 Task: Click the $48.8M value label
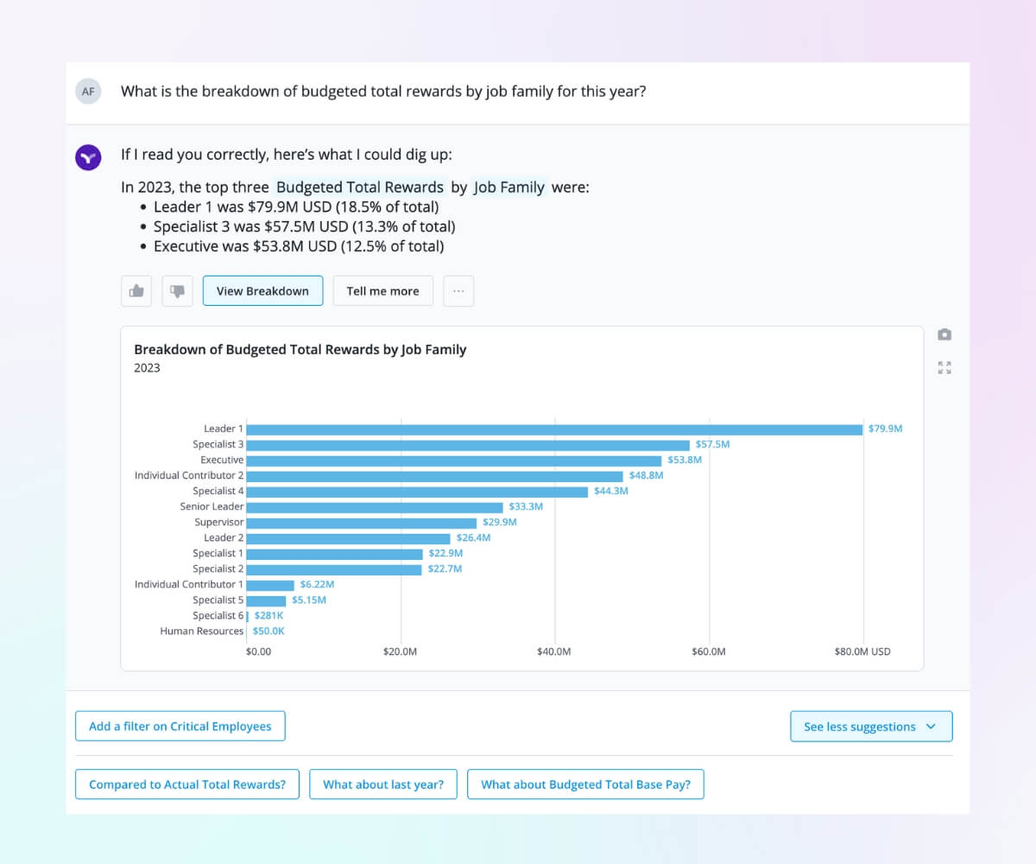(646, 475)
